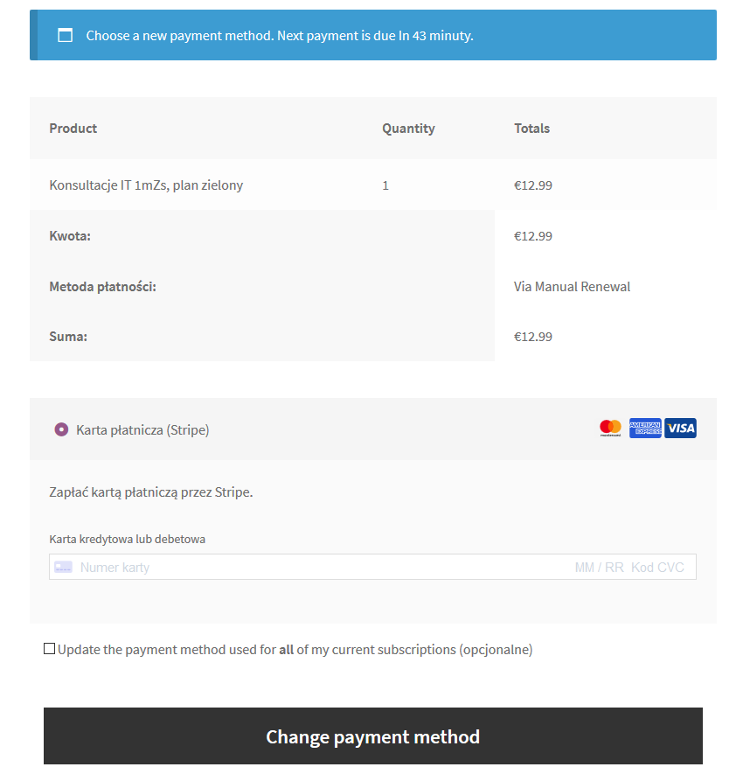The width and height of the screenshot is (743, 774).
Task: Click the Karta kredytowa lub debetowa label
Action: click(128, 539)
